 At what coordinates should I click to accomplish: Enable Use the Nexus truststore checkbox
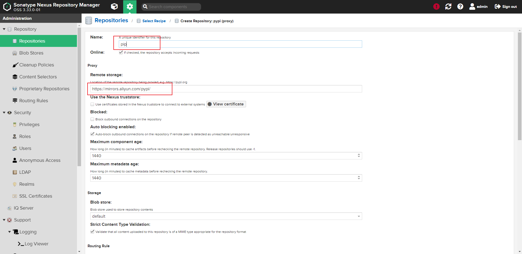[x=92, y=104]
